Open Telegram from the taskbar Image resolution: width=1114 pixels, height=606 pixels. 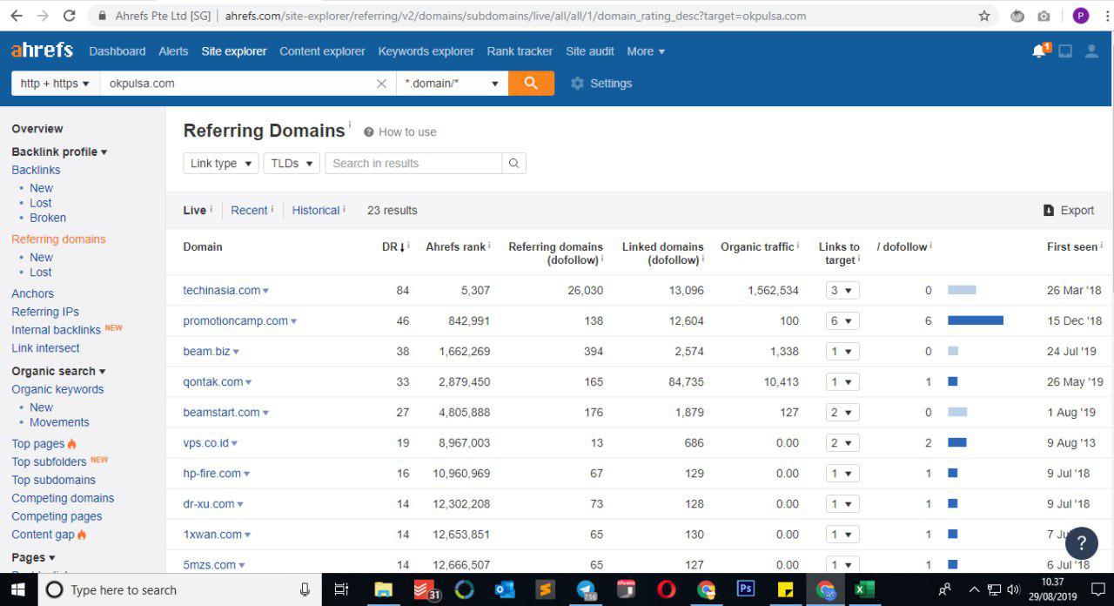[587, 589]
